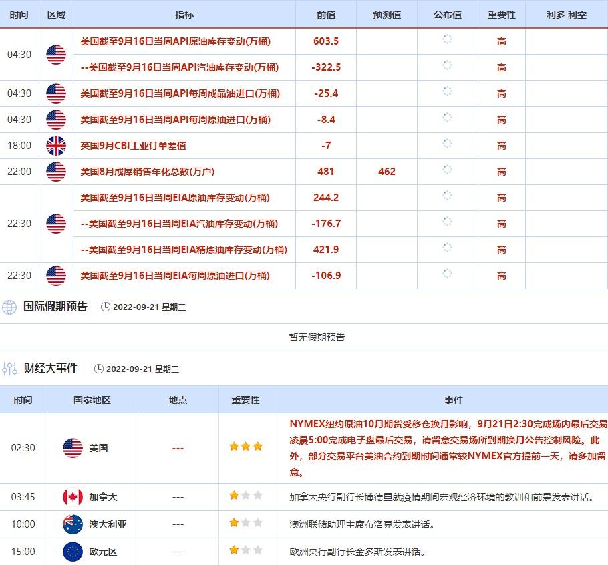Viewport: 608px width, 565px height.
Task: Click the sliders icon beside 财经大事件
Action: tap(9, 369)
